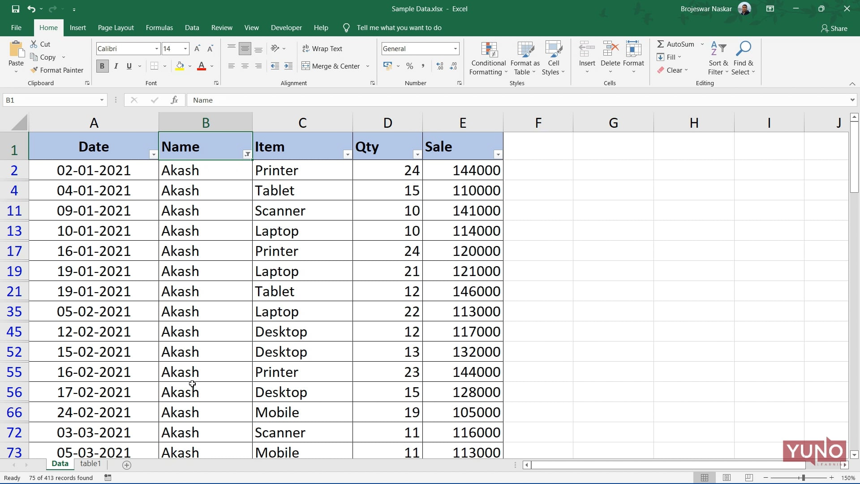
Task: Click the zoom slider handle
Action: point(803,478)
